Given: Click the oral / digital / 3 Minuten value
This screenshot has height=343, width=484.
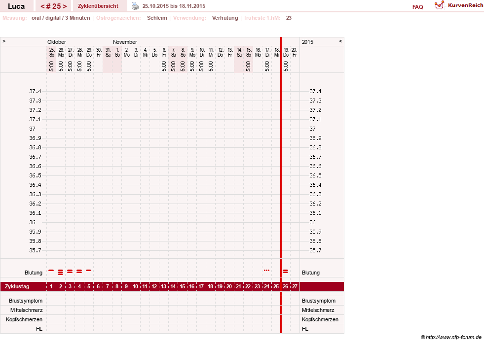Looking at the screenshot, I should click(61, 18).
